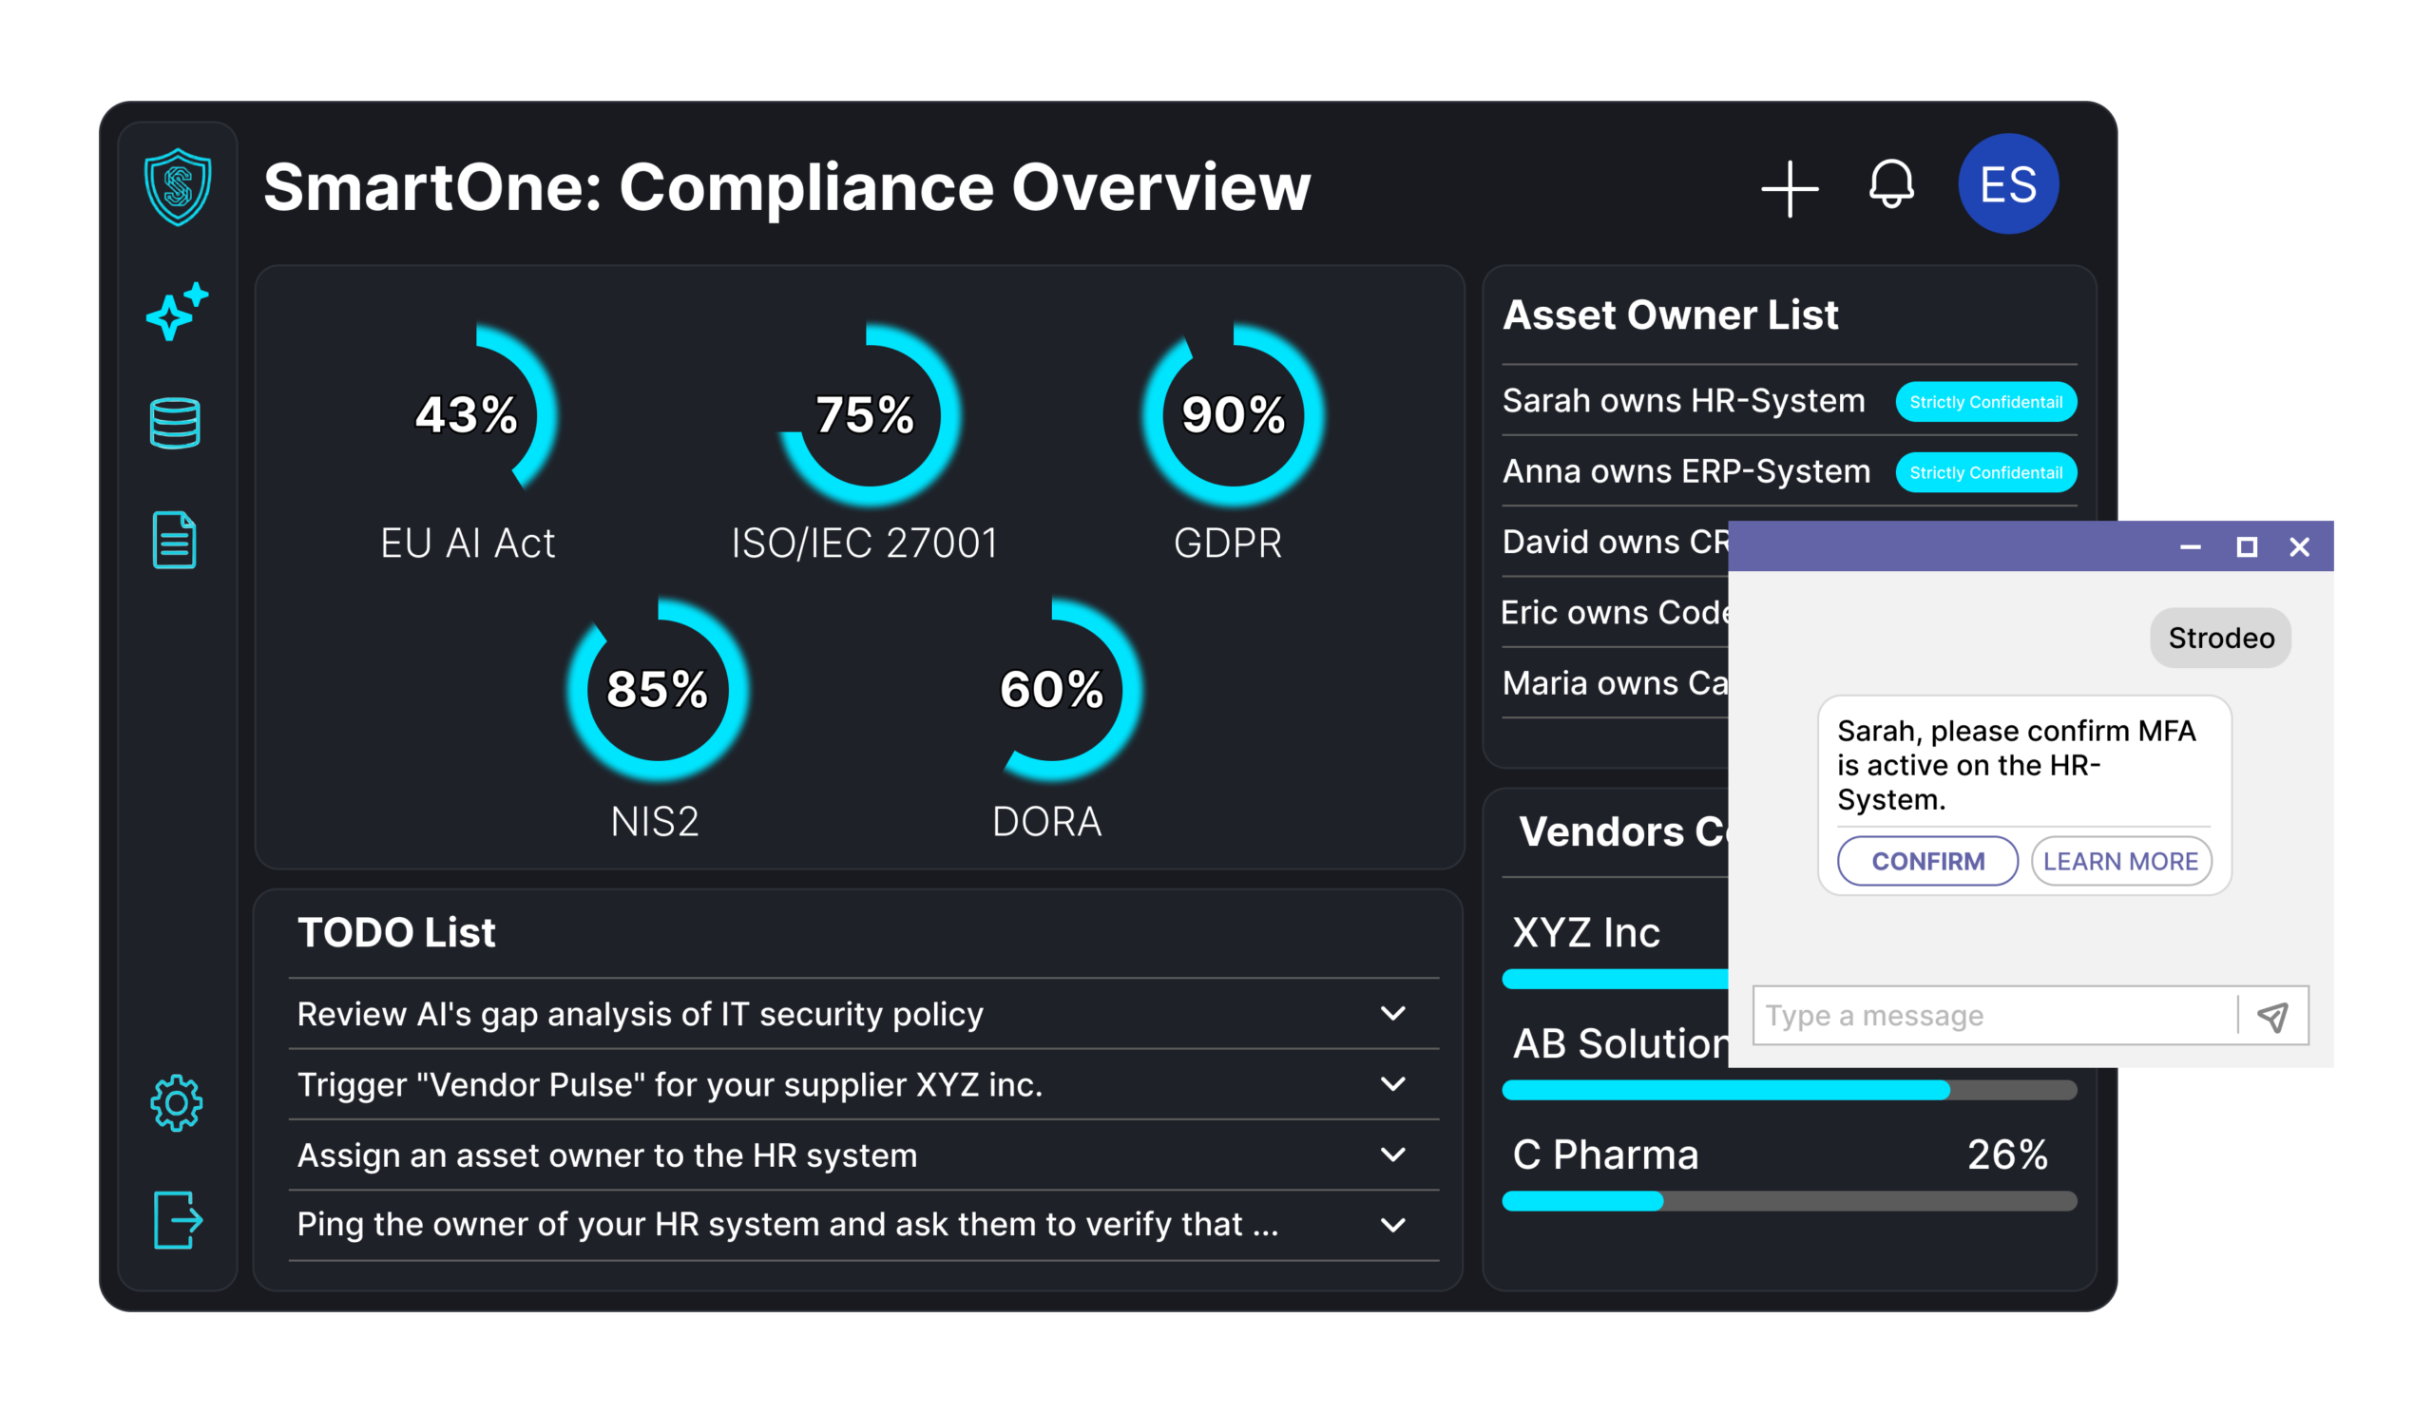The height and width of the screenshot is (1413, 2433).
Task: Expand the gap analysis review TODO item
Action: click(1392, 1013)
